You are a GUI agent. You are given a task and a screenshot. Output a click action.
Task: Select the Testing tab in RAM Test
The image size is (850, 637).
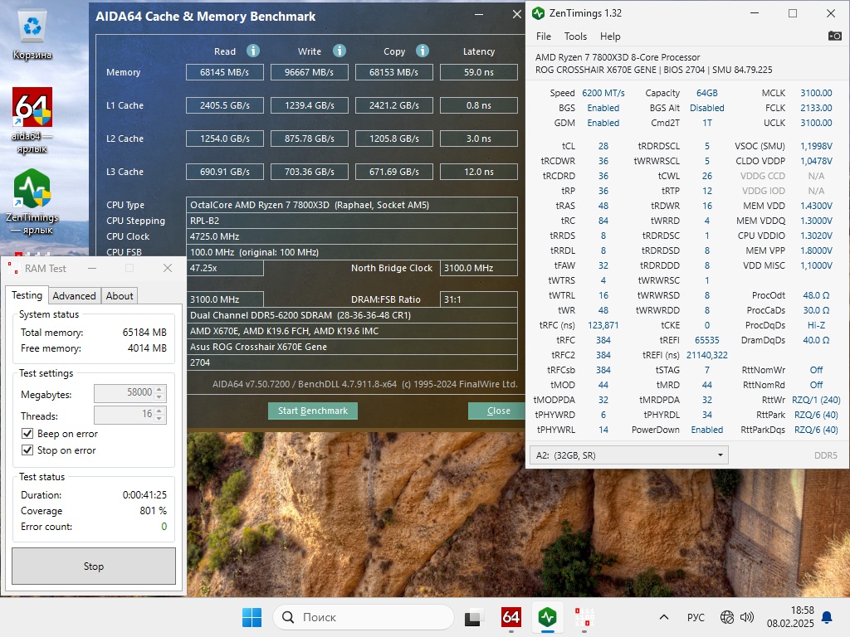[x=27, y=295]
